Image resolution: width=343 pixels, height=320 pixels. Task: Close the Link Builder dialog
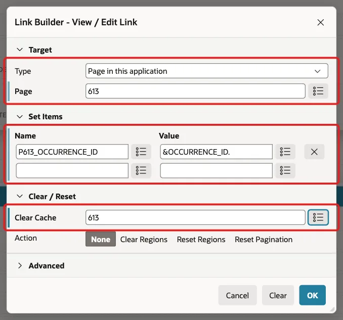[x=320, y=22]
